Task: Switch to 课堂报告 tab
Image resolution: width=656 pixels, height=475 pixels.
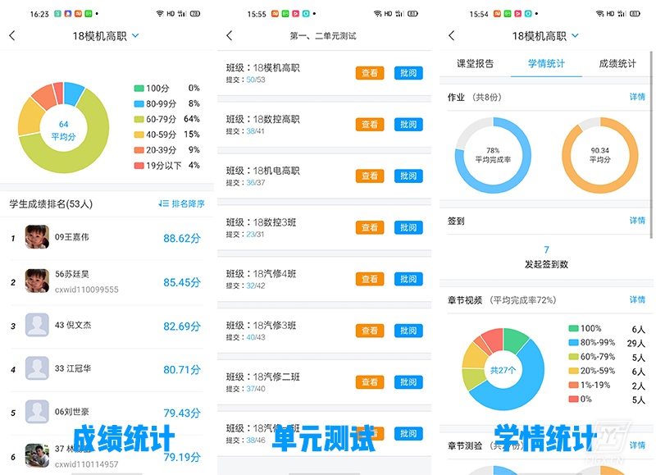Action: pos(474,64)
